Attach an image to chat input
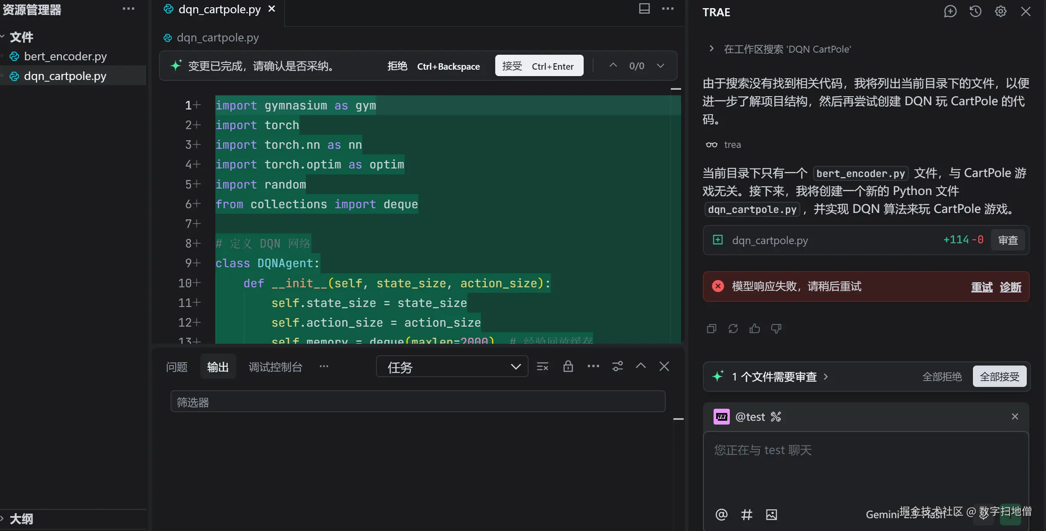 pos(771,514)
